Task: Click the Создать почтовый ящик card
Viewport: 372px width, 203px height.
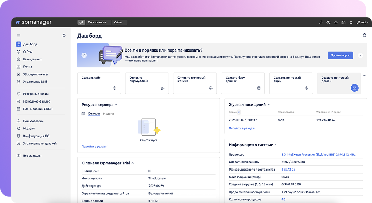Action: [x=291, y=83]
